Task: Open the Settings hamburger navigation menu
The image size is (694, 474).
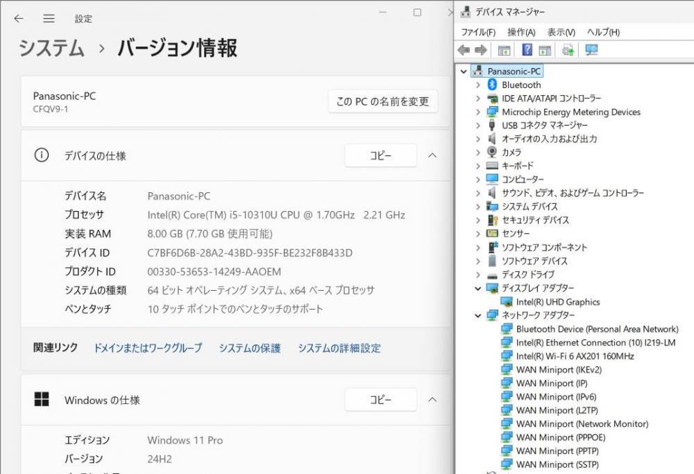Action: pos(49,18)
